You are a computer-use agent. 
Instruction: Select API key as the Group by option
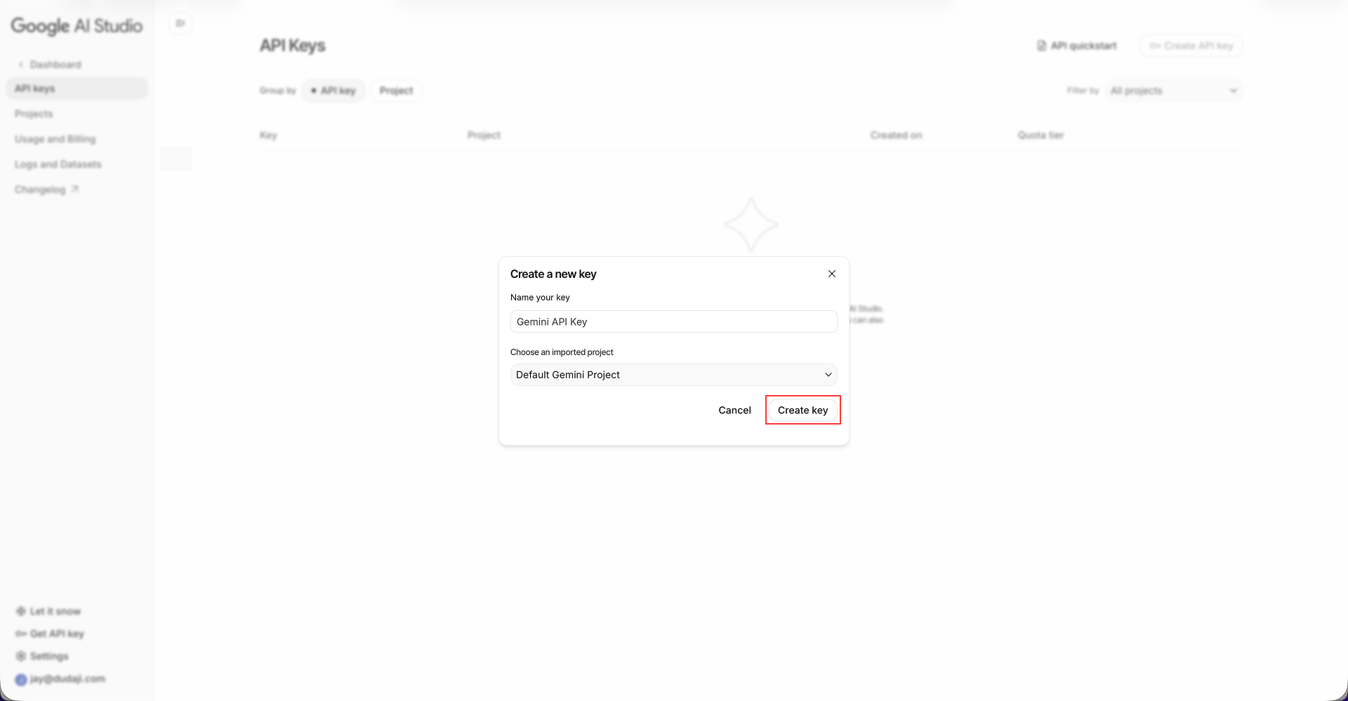(333, 90)
